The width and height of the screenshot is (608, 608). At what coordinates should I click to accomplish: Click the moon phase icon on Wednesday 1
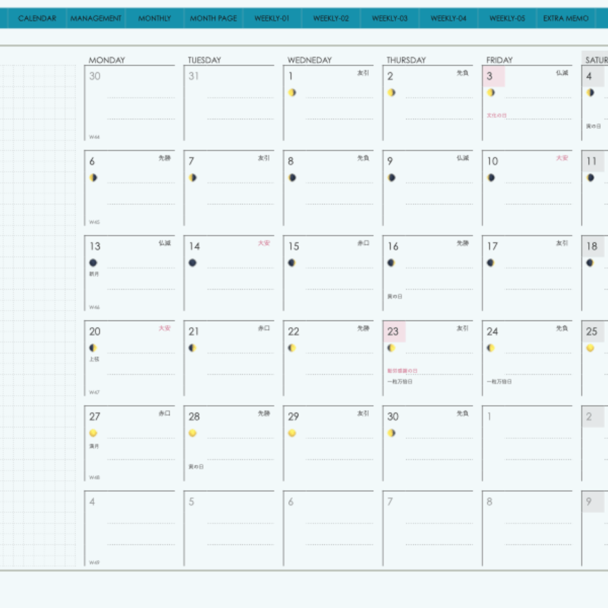292,93
